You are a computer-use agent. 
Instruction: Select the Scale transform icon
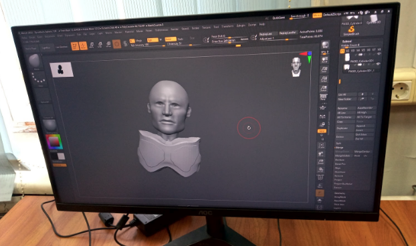[100, 45]
